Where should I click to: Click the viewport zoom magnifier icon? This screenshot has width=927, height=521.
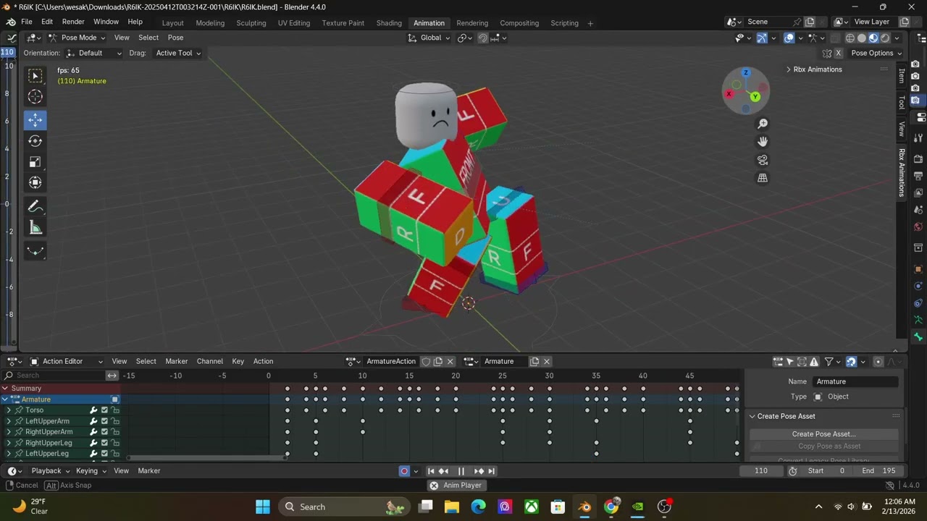coord(763,124)
